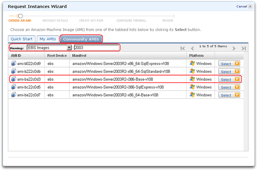The width and height of the screenshot is (257, 170).
Task: Open the Viewing EBS Images dropdown
Action: point(49,48)
